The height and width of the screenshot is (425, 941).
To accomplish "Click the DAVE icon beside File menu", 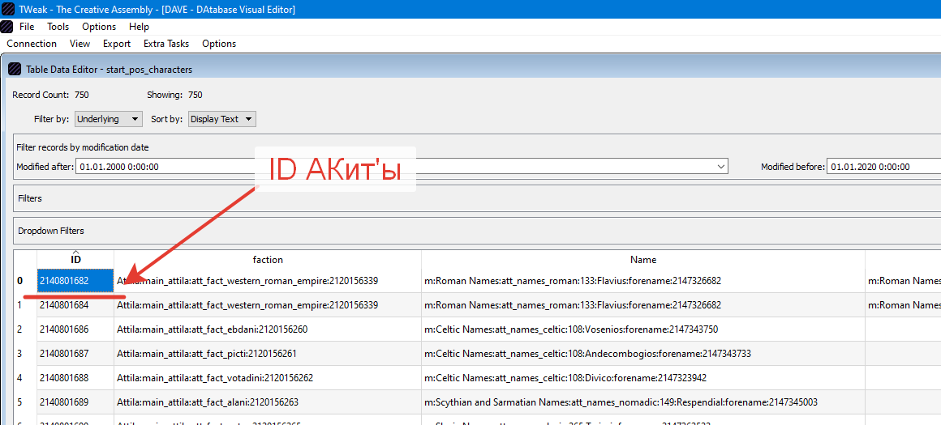I will pos(6,27).
